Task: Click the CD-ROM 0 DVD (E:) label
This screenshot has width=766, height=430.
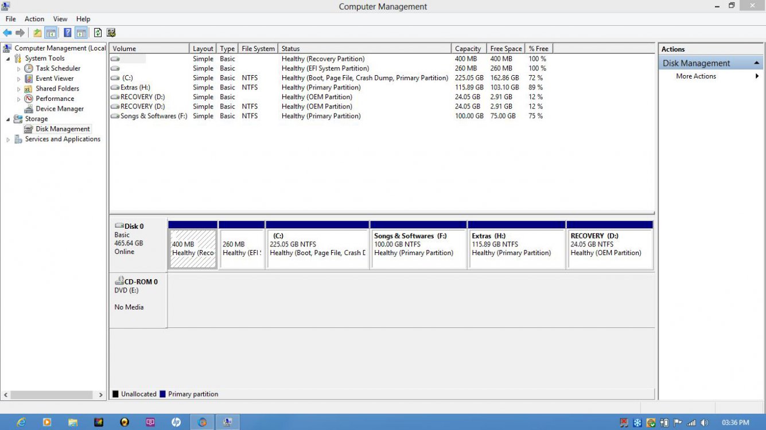Action: click(x=138, y=300)
